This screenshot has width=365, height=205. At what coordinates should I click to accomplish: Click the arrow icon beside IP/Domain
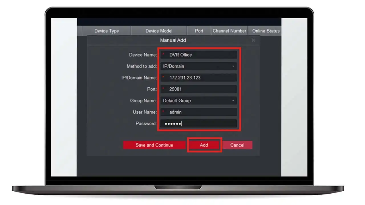coord(233,66)
